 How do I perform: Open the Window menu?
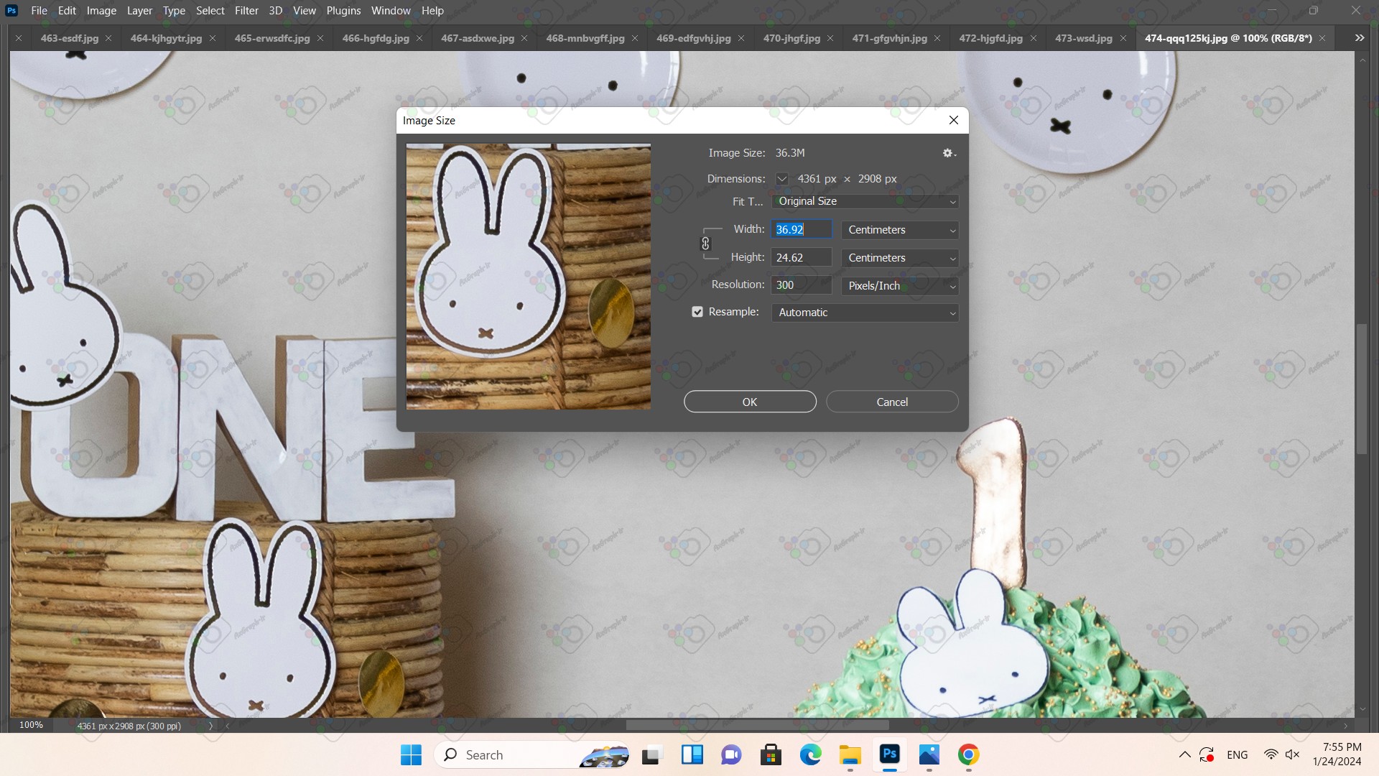coord(391,10)
